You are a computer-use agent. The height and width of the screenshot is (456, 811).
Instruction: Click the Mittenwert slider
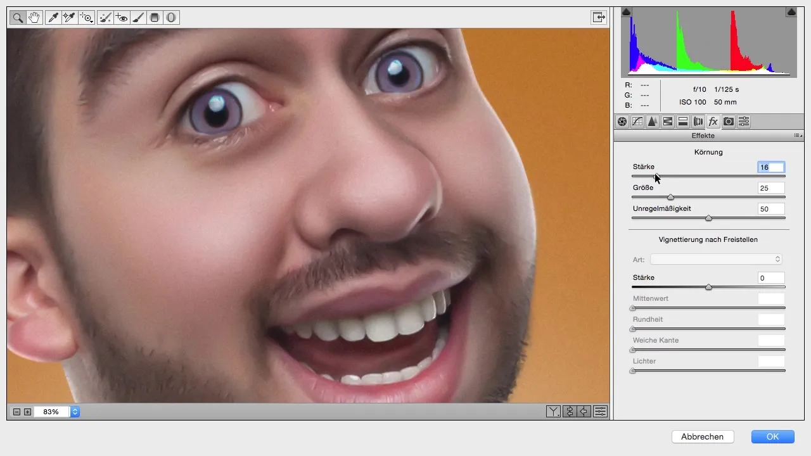click(708, 308)
